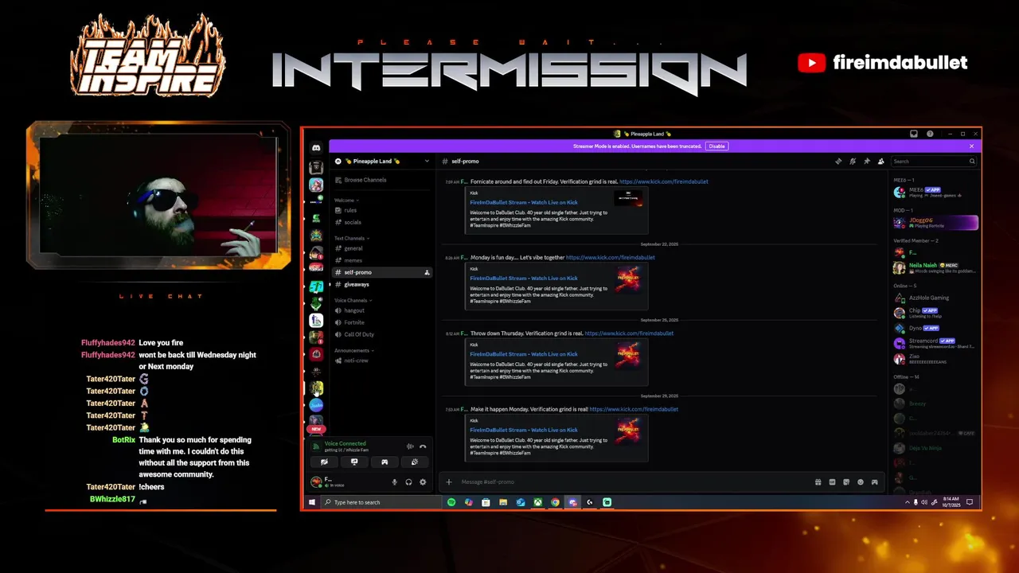This screenshot has width=1019, height=573.
Task: Open kick.com link in Throw down Thursday message
Action: (629, 333)
